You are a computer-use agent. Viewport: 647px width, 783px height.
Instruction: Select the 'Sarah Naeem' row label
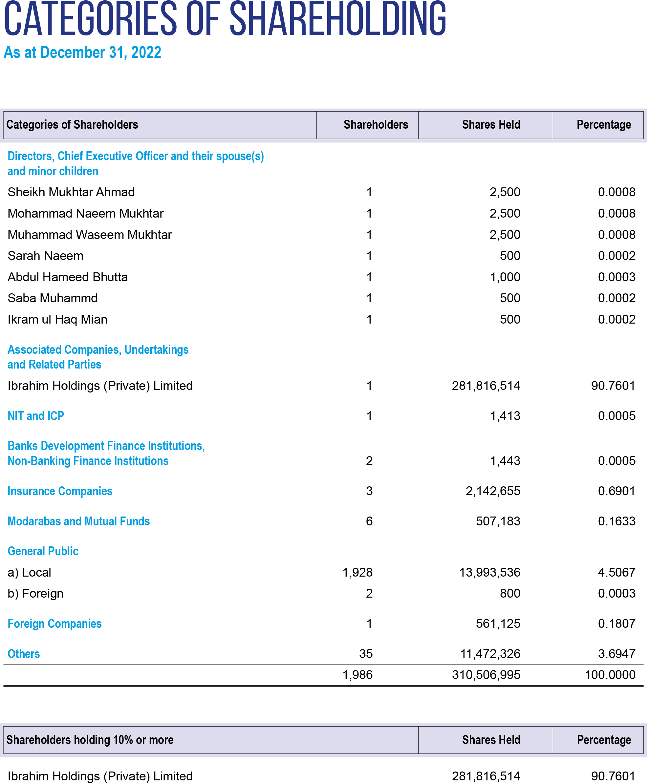[46, 256]
